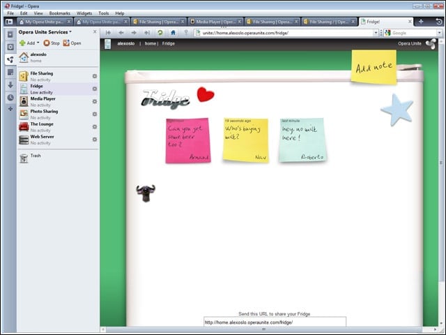This screenshot has height=335, width=446.
Task: Go to the Home page icon
Action: click(173, 33)
